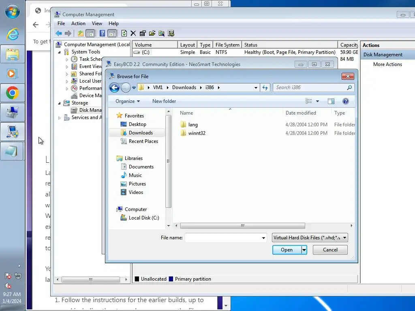Open the recent locations dropdown beside navigation arrows
This screenshot has width=415, height=311.
coord(134,88)
